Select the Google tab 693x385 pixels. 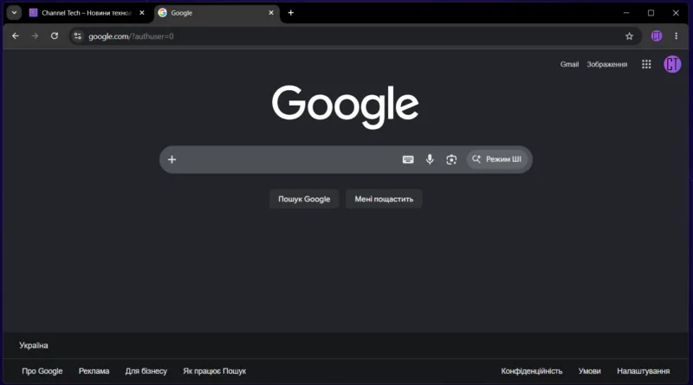(217, 13)
